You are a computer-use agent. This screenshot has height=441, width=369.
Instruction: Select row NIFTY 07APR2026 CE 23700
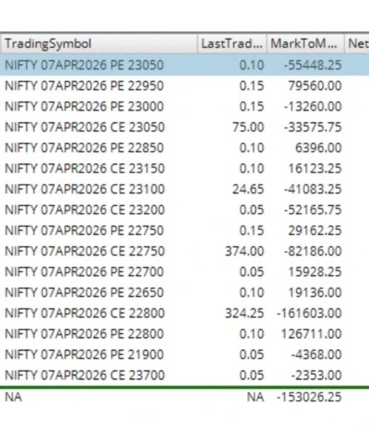[184, 375]
